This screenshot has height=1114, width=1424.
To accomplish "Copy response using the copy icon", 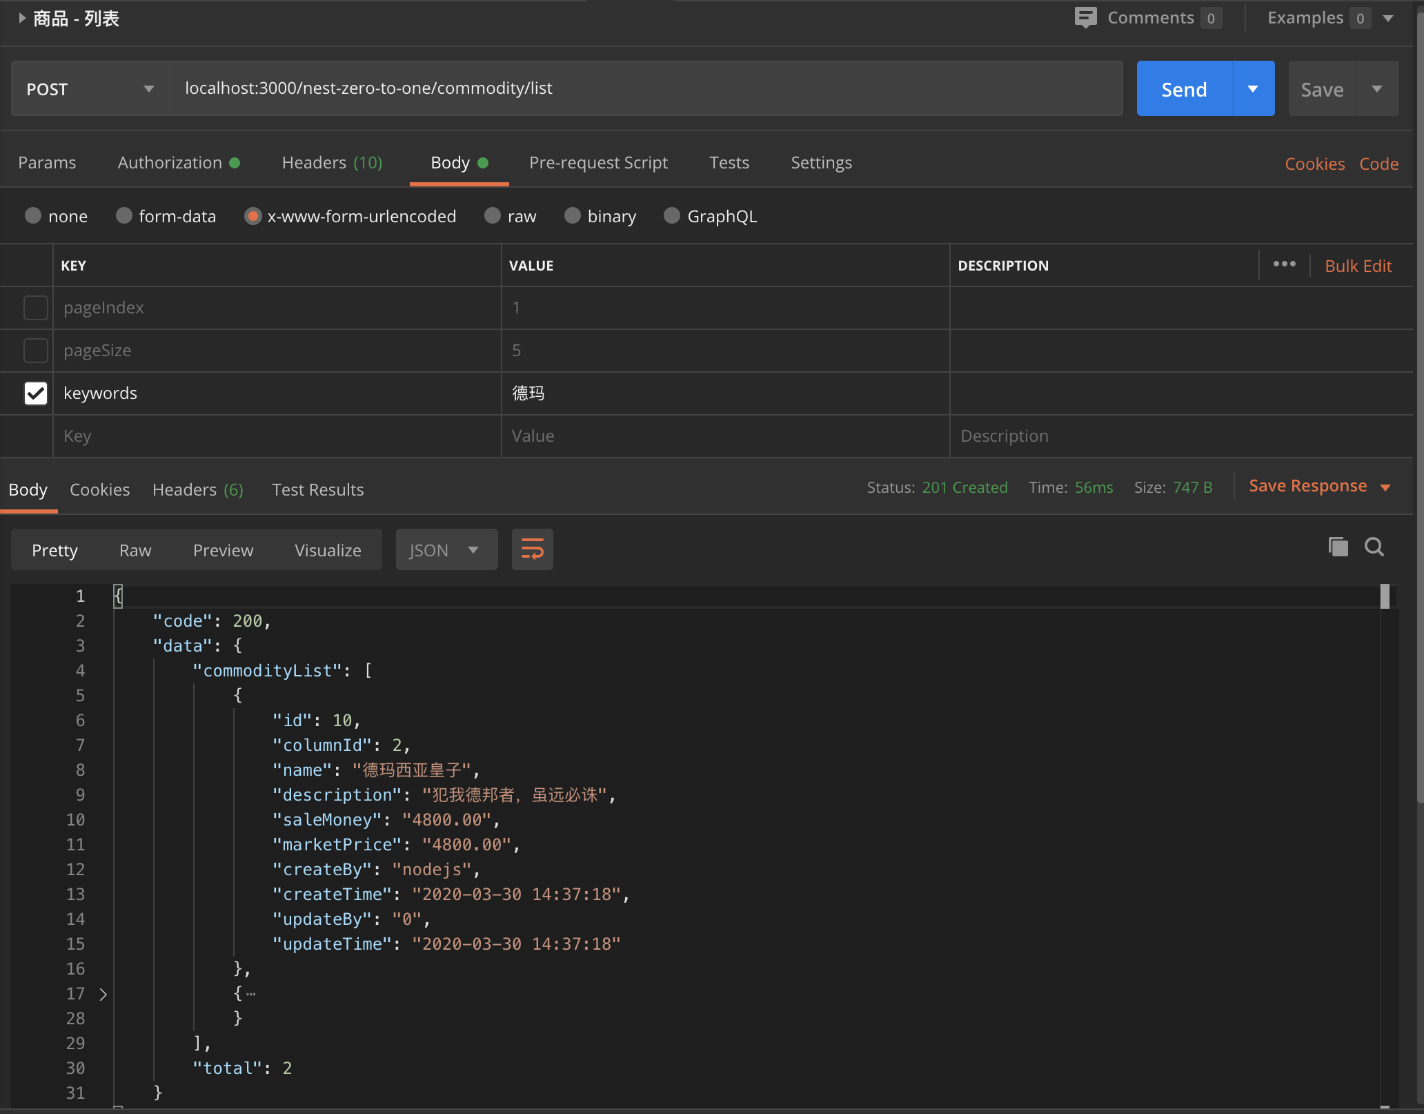I will (1338, 547).
